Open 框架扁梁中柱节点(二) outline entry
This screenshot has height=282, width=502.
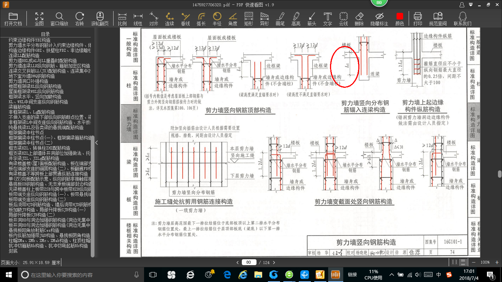click(31, 143)
